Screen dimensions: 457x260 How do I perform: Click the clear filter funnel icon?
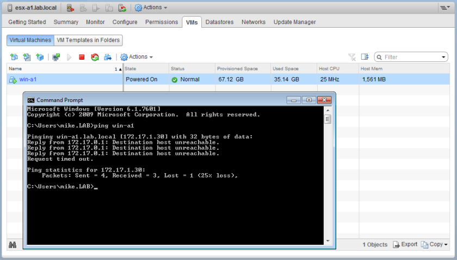[352, 57]
